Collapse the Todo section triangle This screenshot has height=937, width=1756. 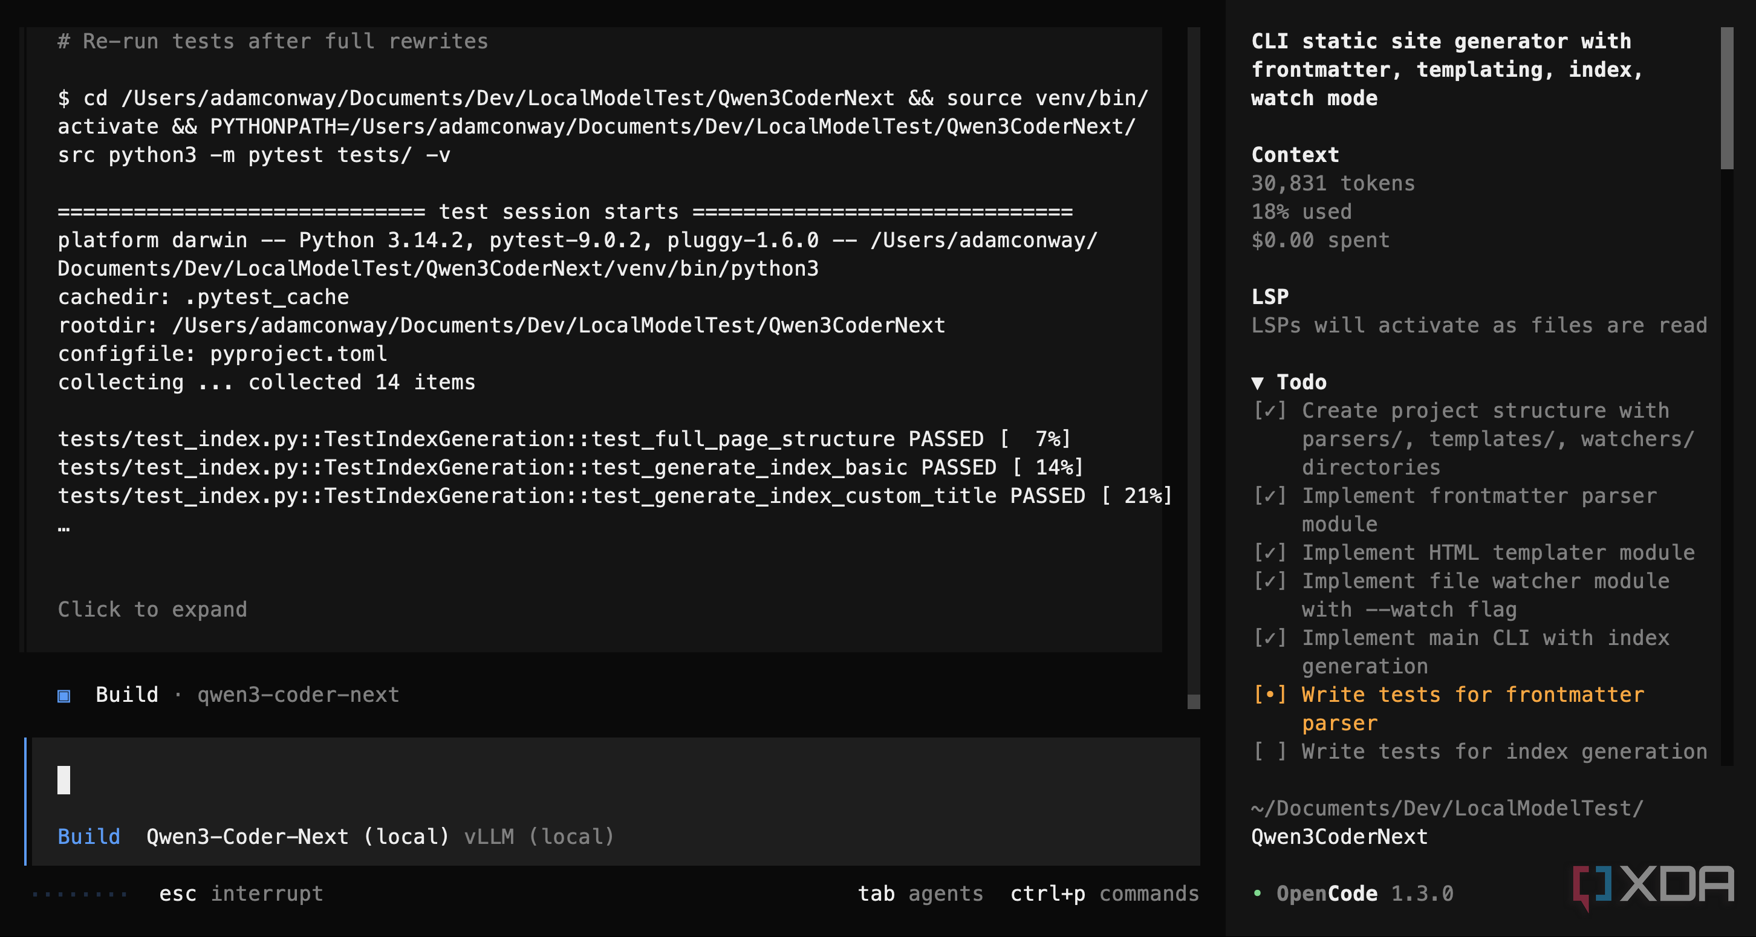pos(1258,383)
